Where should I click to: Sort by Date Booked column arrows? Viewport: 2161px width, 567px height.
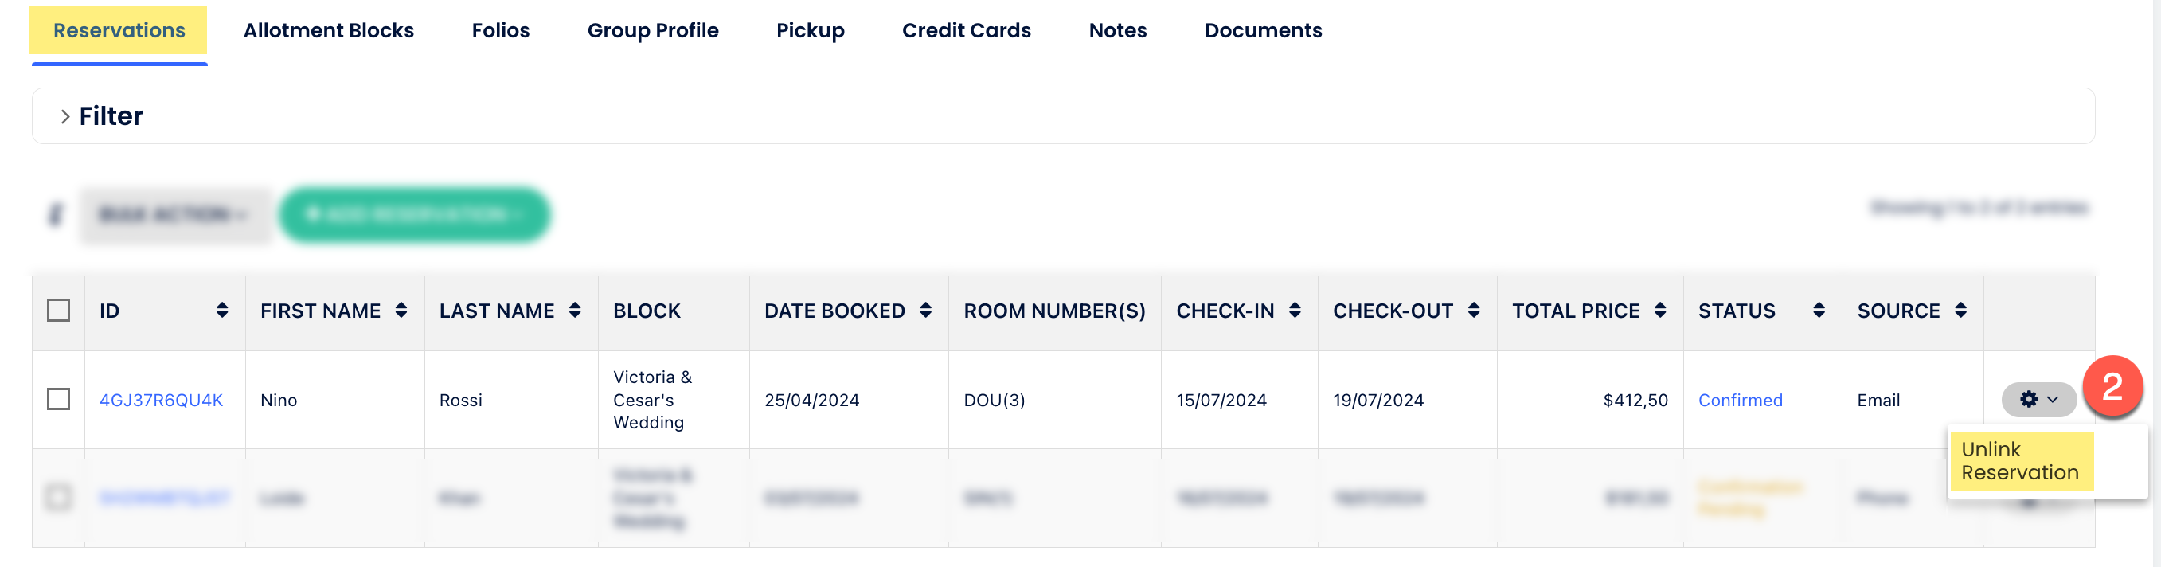click(x=925, y=311)
